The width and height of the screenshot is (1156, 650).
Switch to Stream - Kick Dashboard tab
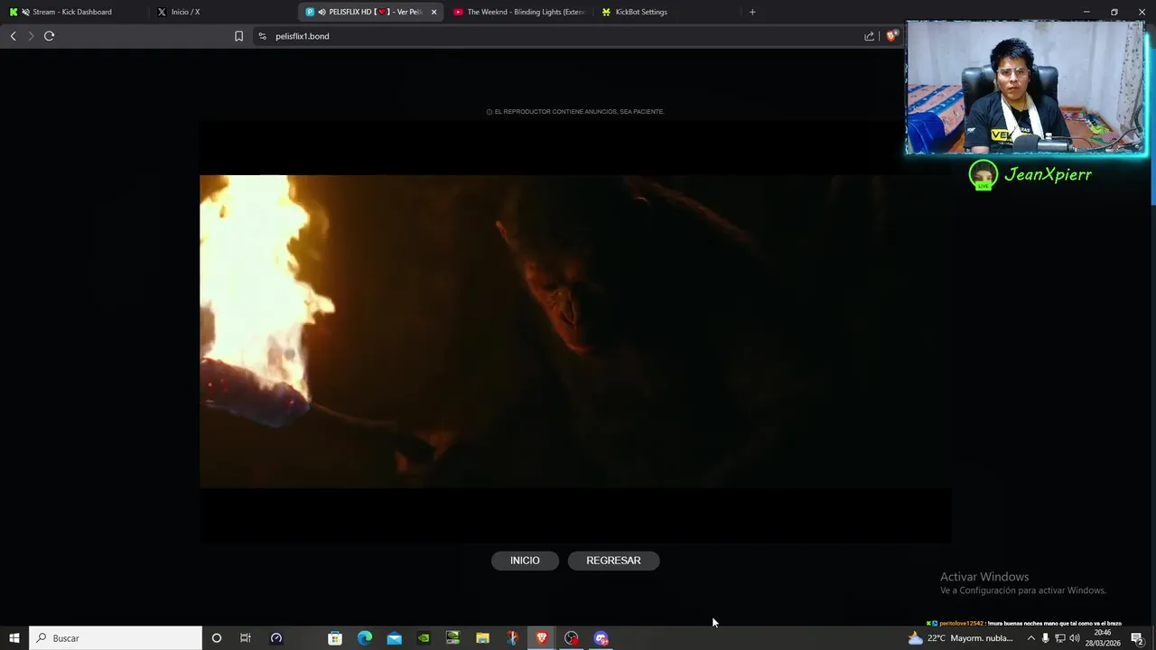[72, 12]
